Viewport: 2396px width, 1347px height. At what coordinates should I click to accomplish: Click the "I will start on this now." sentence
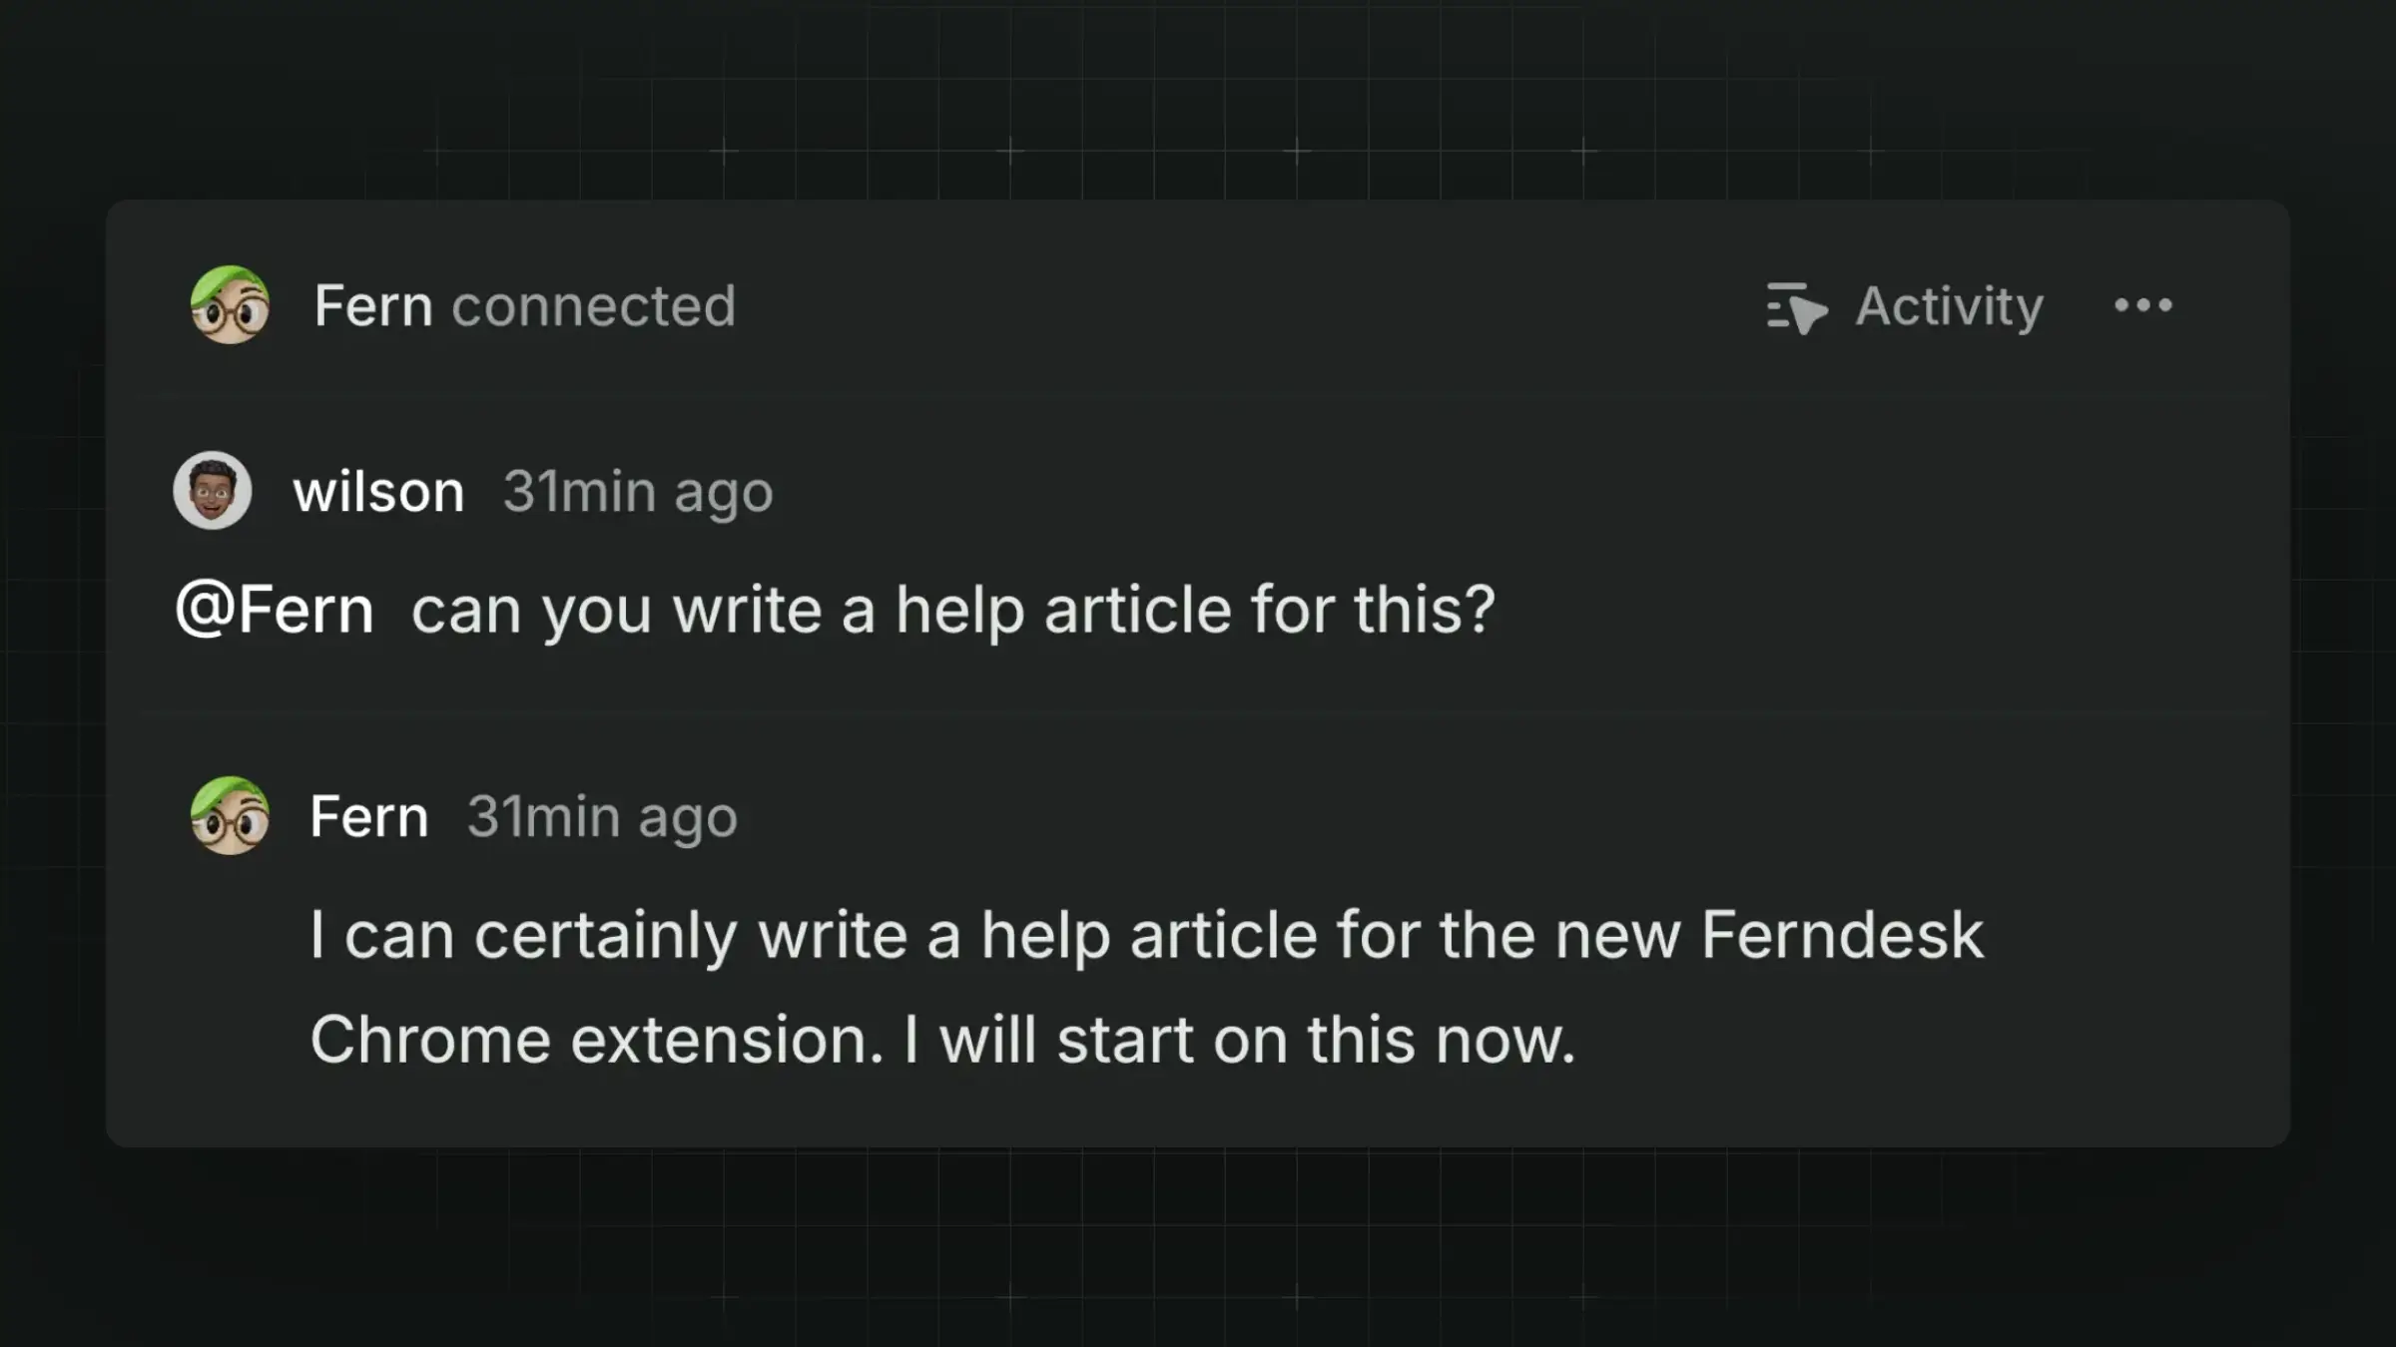coord(1238,1040)
